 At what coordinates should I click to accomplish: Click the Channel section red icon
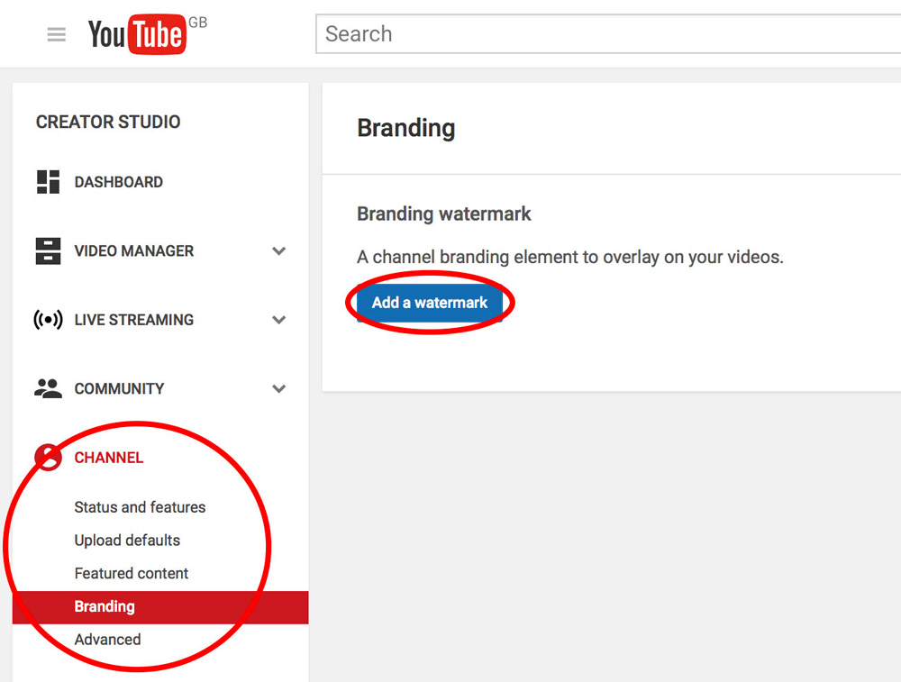[48, 458]
